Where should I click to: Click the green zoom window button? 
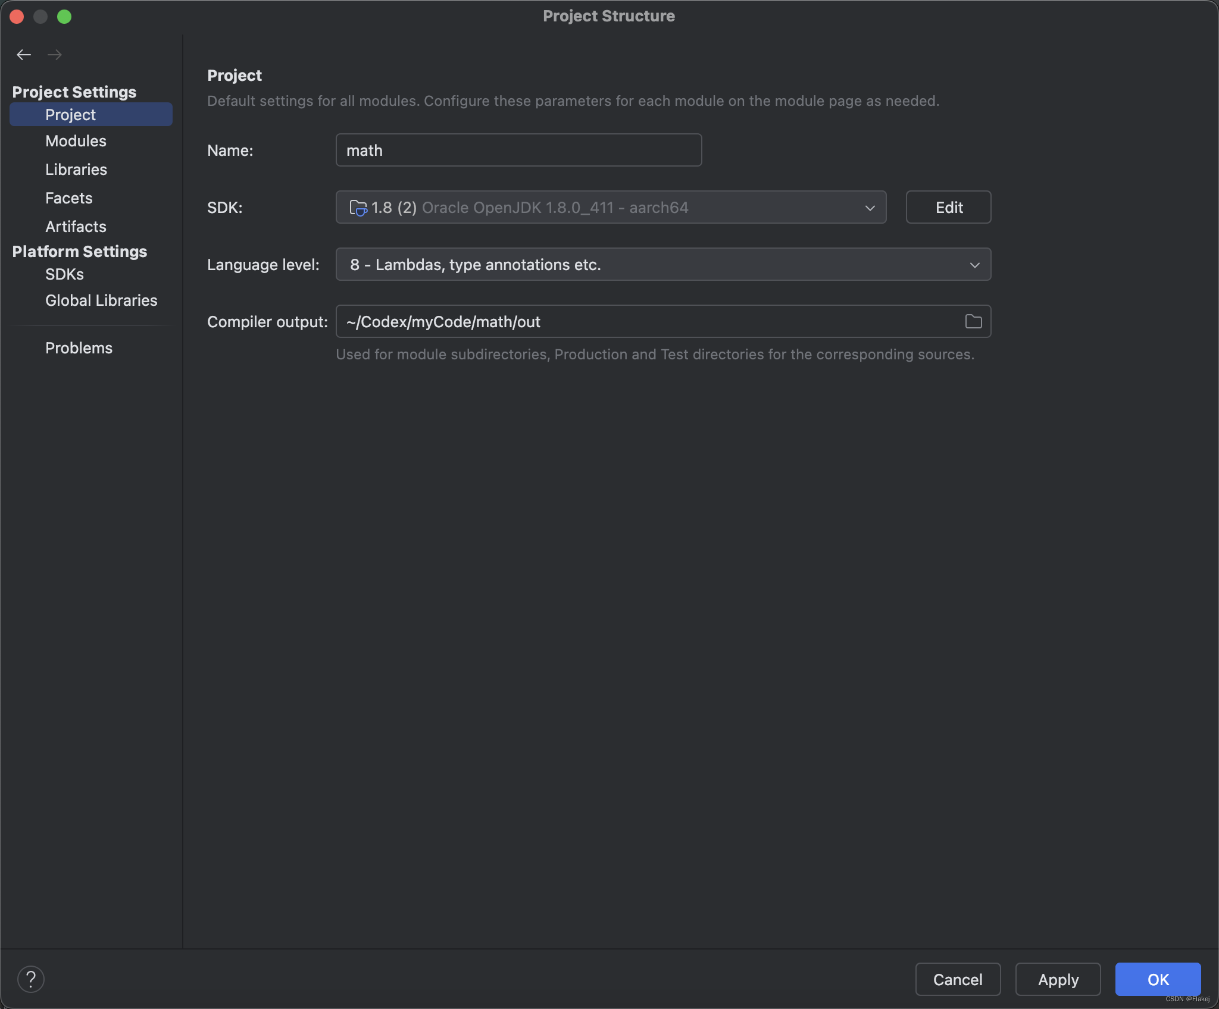(x=64, y=17)
